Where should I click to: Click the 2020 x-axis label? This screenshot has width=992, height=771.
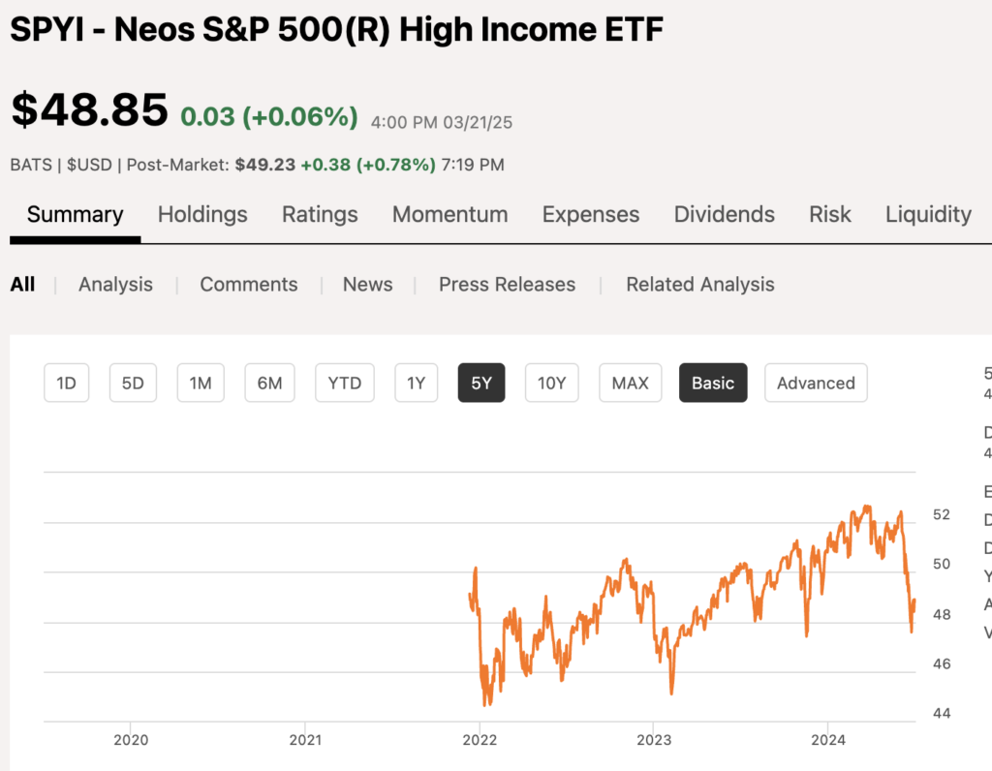[131, 740]
